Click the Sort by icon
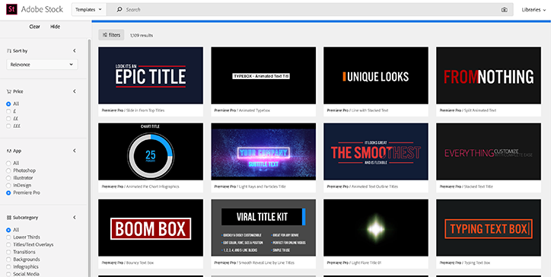This screenshot has width=551, height=277. click(9, 51)
